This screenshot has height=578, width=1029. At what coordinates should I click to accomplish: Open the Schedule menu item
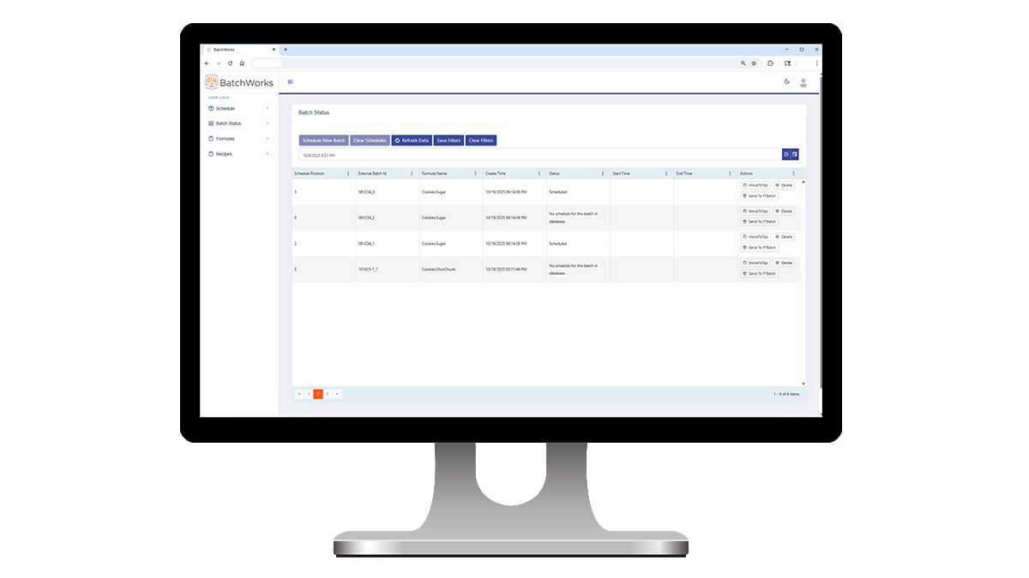tap(225, 108)
